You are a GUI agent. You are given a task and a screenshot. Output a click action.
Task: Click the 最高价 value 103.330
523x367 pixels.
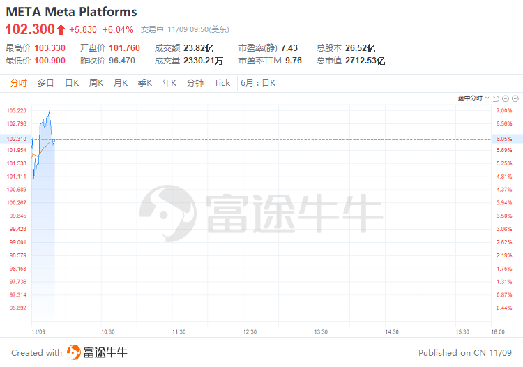click(x=50, y=48)
